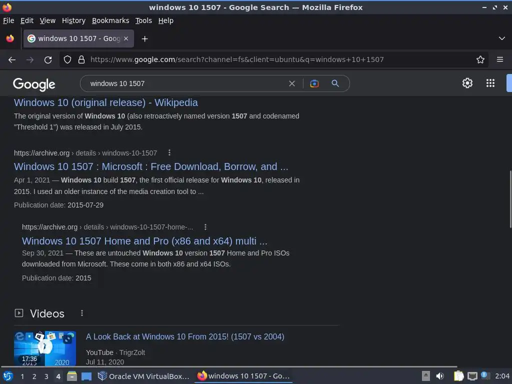512x384 pixels.
Task: Open the View menu
Action: click(x=47, y=20)
